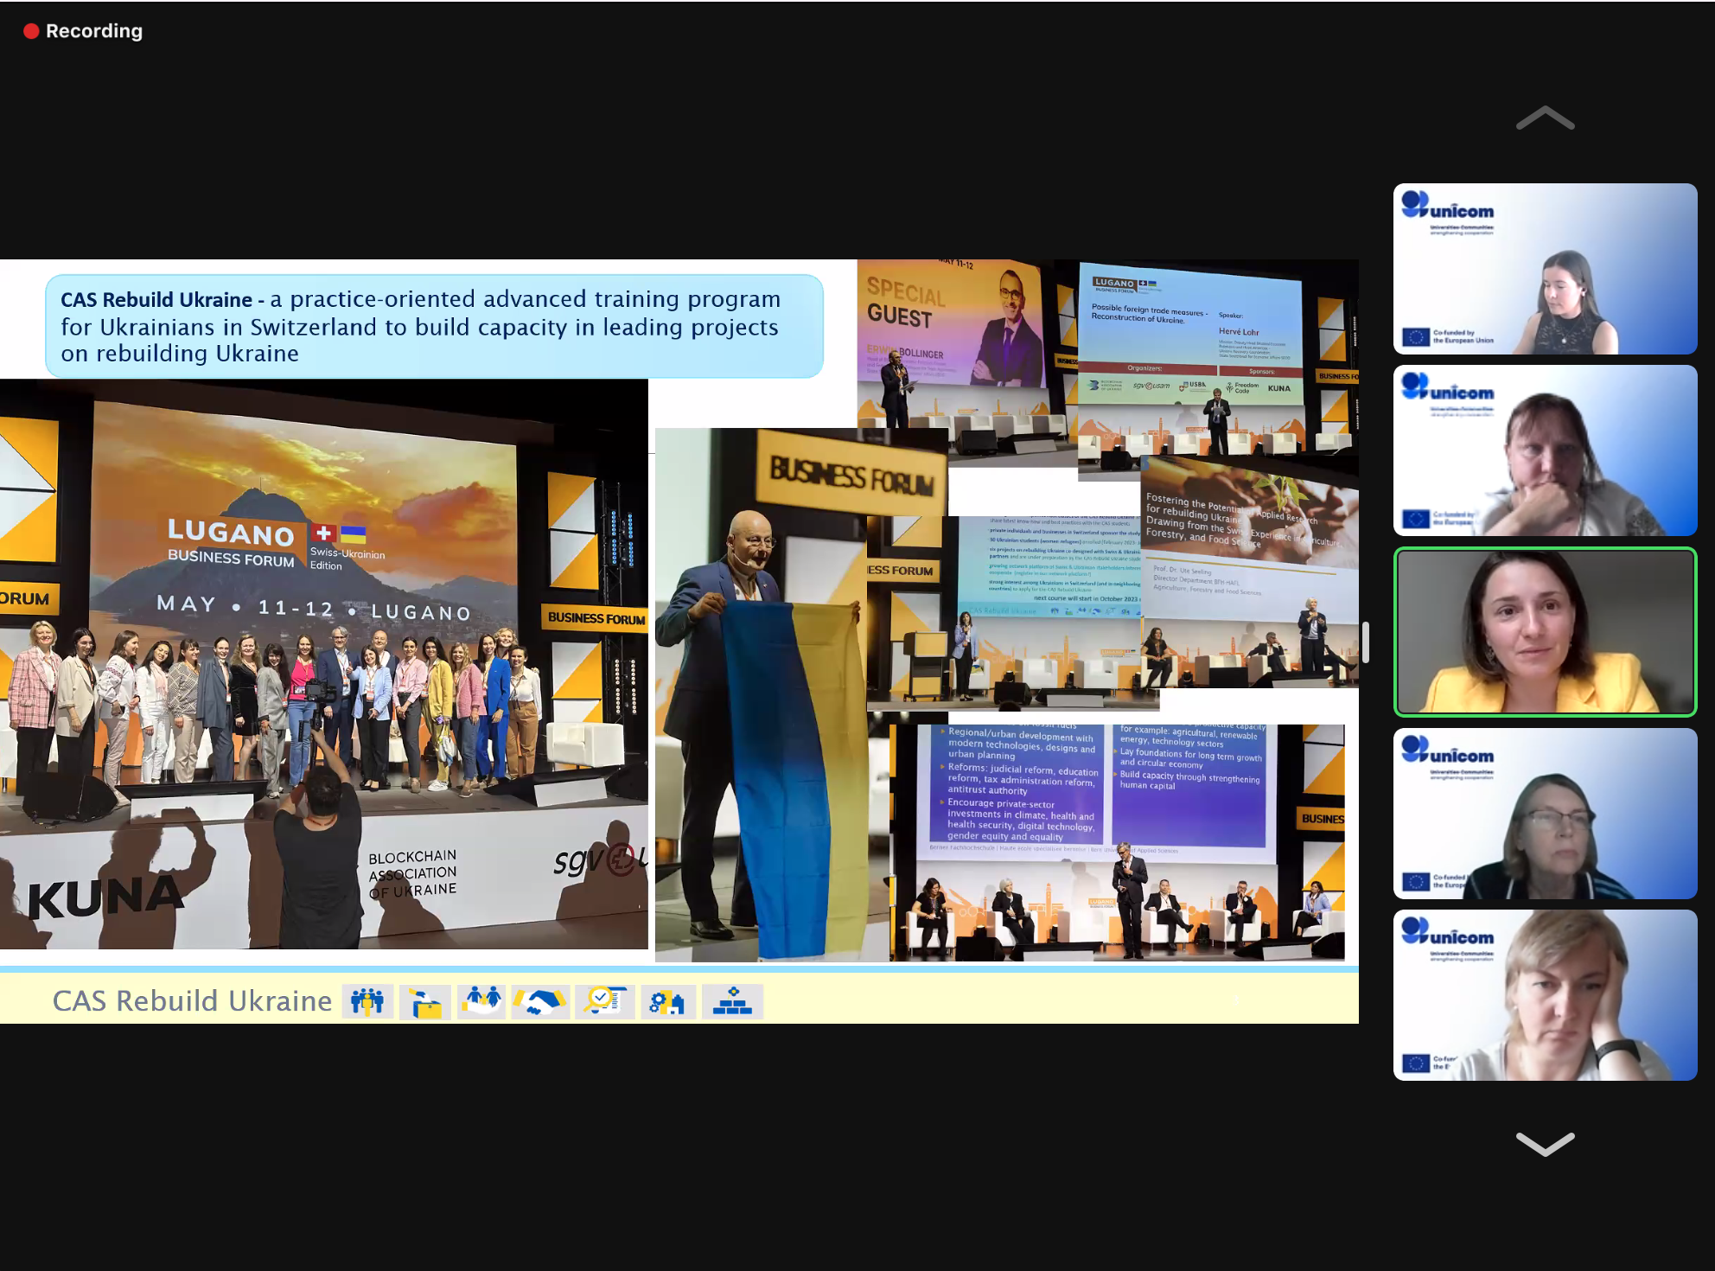The image size is (1715, 1271).
Task: Click the EU co-funded badge in top tile
Action: [1448, 336]
